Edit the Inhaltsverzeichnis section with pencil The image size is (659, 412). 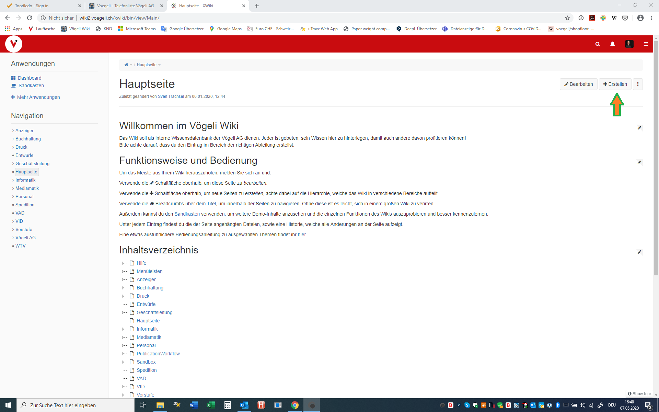[x=639, y=252]
